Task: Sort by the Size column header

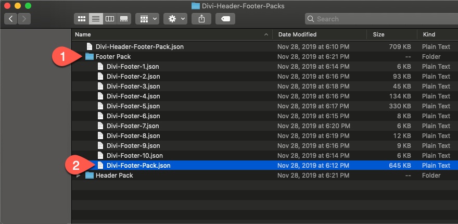Action: [x=392, y=34]
